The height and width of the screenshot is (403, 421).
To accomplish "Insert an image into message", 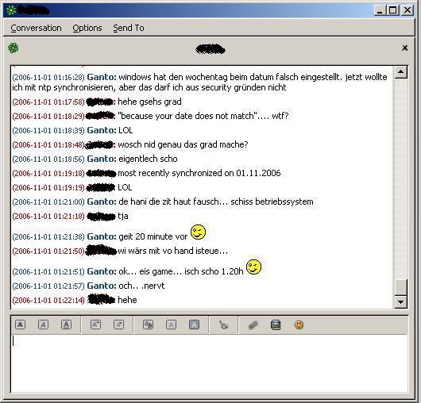I will coord(276,325).
